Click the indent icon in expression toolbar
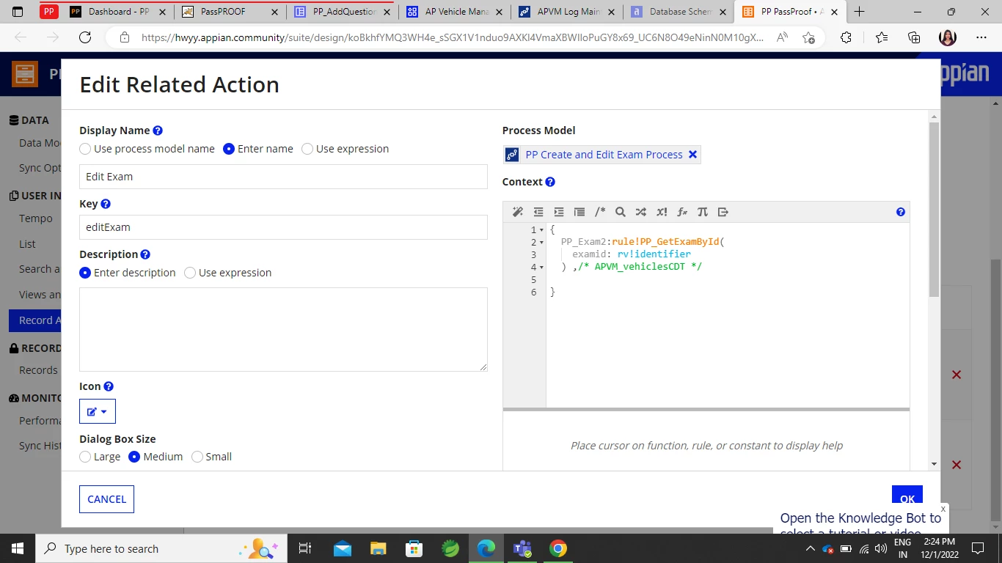Viewport: 1002px width, 563px height. point(559,212)
